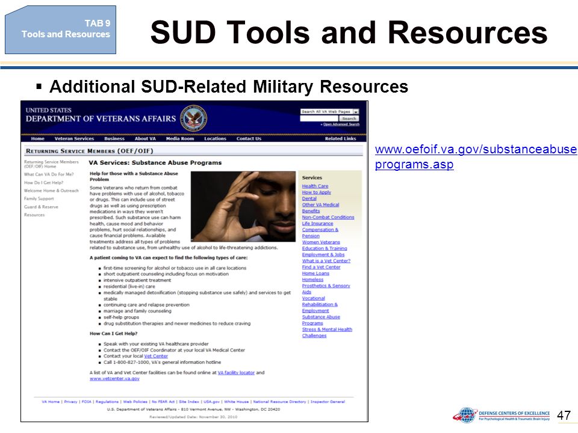Select What Can VA Do For Me?
Viewport: 578px width, 433px height.
(x=49, y=174)
